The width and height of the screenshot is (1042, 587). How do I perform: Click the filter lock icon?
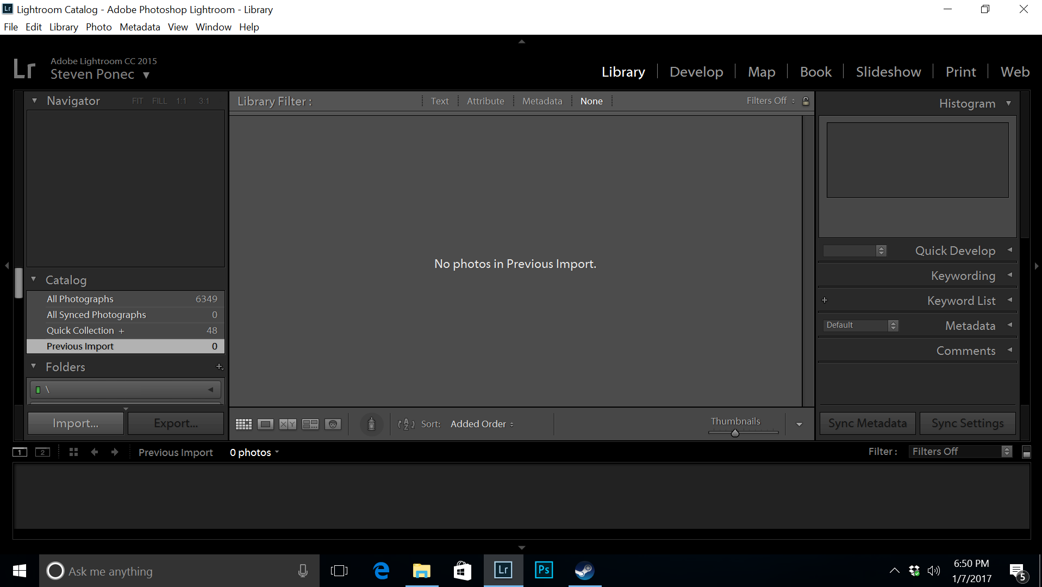806,101
